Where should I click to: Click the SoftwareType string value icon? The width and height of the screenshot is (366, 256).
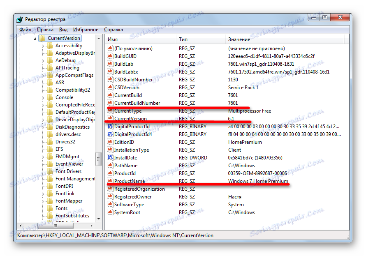point(110,205)
